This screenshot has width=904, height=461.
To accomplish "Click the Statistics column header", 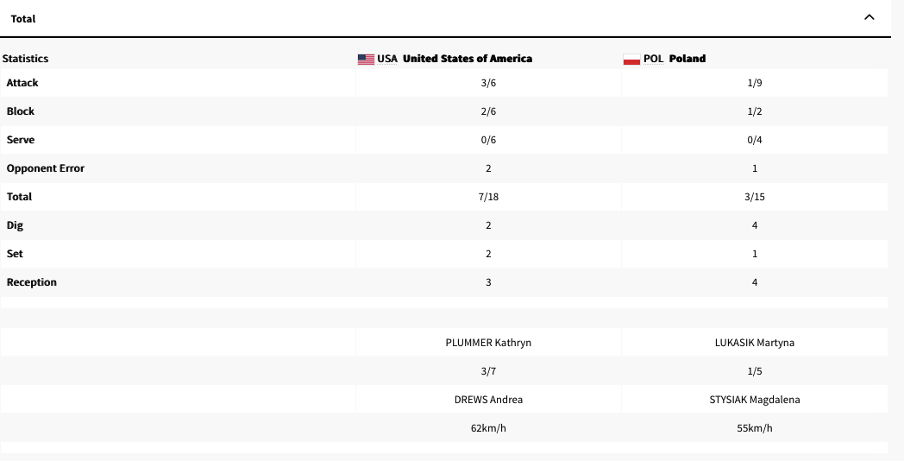I will (26, 59).
